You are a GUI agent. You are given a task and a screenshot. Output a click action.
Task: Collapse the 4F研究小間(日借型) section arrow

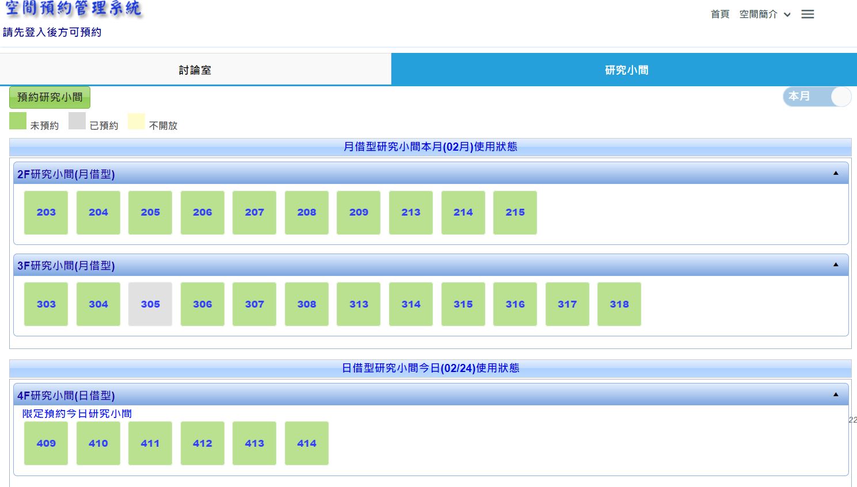pos(836,395)
